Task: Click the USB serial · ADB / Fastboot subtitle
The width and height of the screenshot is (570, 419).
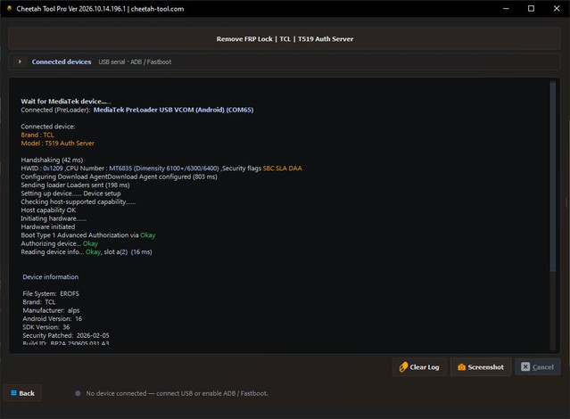Action: 135,62
